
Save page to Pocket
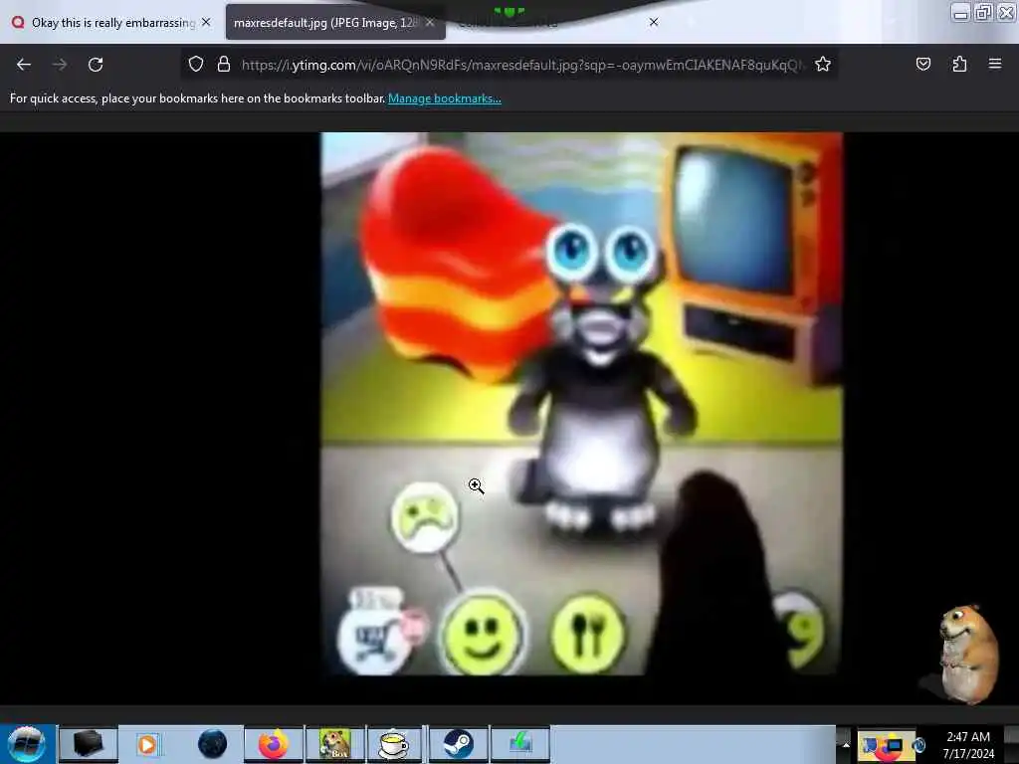[x=922, y=64]
